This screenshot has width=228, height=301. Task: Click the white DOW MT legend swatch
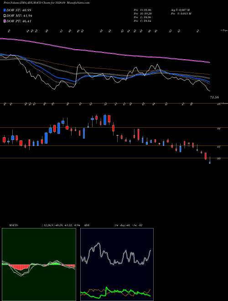[5, 16]
